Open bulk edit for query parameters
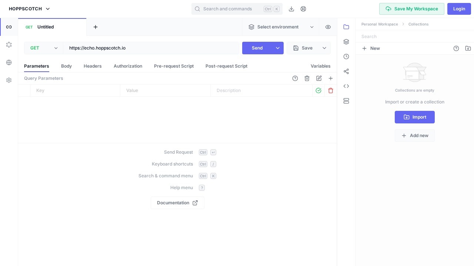Viewport: 474px width, 266px height. point(319,78)
